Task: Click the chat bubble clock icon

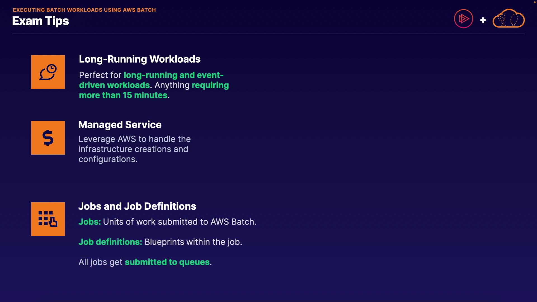Action: pos(48,72)
